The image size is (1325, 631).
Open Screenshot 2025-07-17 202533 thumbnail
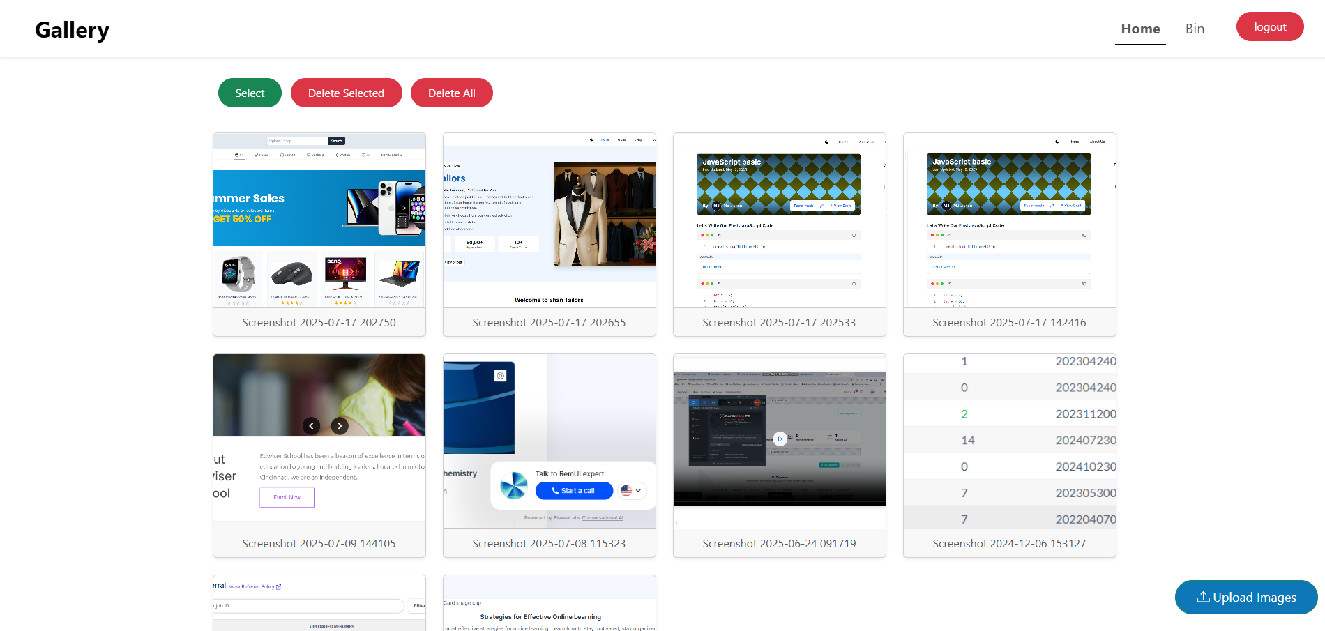[780, 220]
